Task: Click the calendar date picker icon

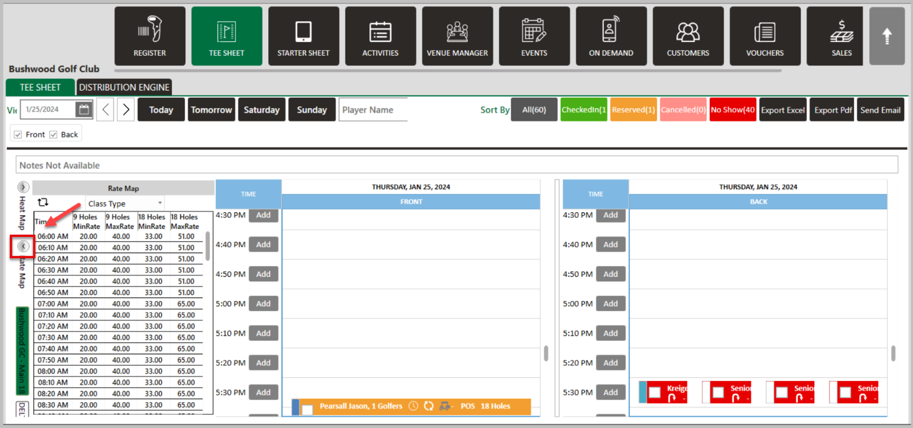Action: point(84,109)
